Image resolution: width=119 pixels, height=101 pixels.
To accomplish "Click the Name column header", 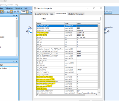I will coord(50,23).
